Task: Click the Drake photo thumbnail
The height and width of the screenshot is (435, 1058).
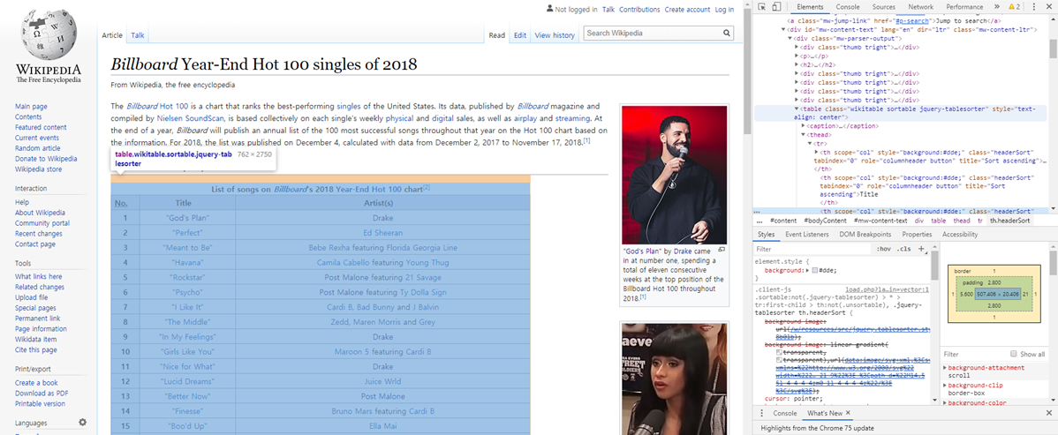Action: [674, 175]
